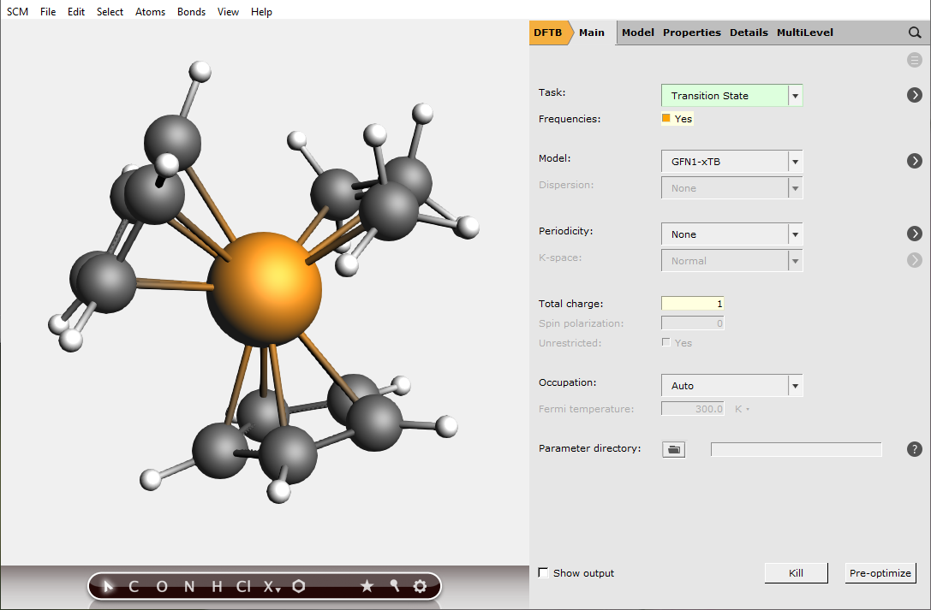Click the Kill button
Screen dimensions: 931x610
[x=796, y=573]
